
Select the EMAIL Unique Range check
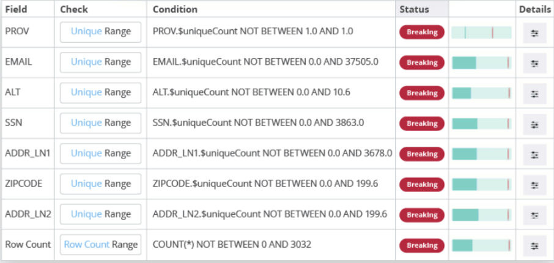point(101,62)
